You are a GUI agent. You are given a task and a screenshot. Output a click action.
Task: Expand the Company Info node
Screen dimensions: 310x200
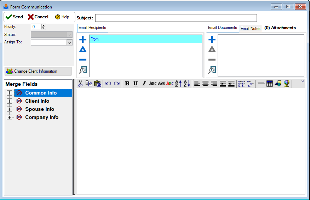tap(9, 117)
